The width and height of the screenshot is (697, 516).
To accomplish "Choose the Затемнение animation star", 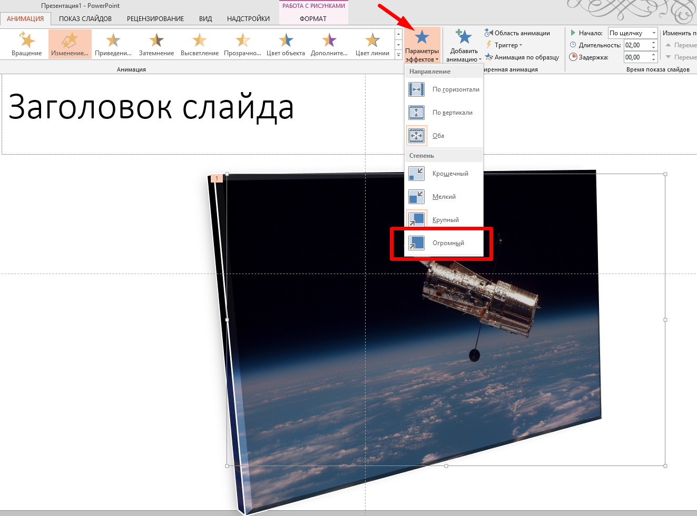I will (156, 44).
